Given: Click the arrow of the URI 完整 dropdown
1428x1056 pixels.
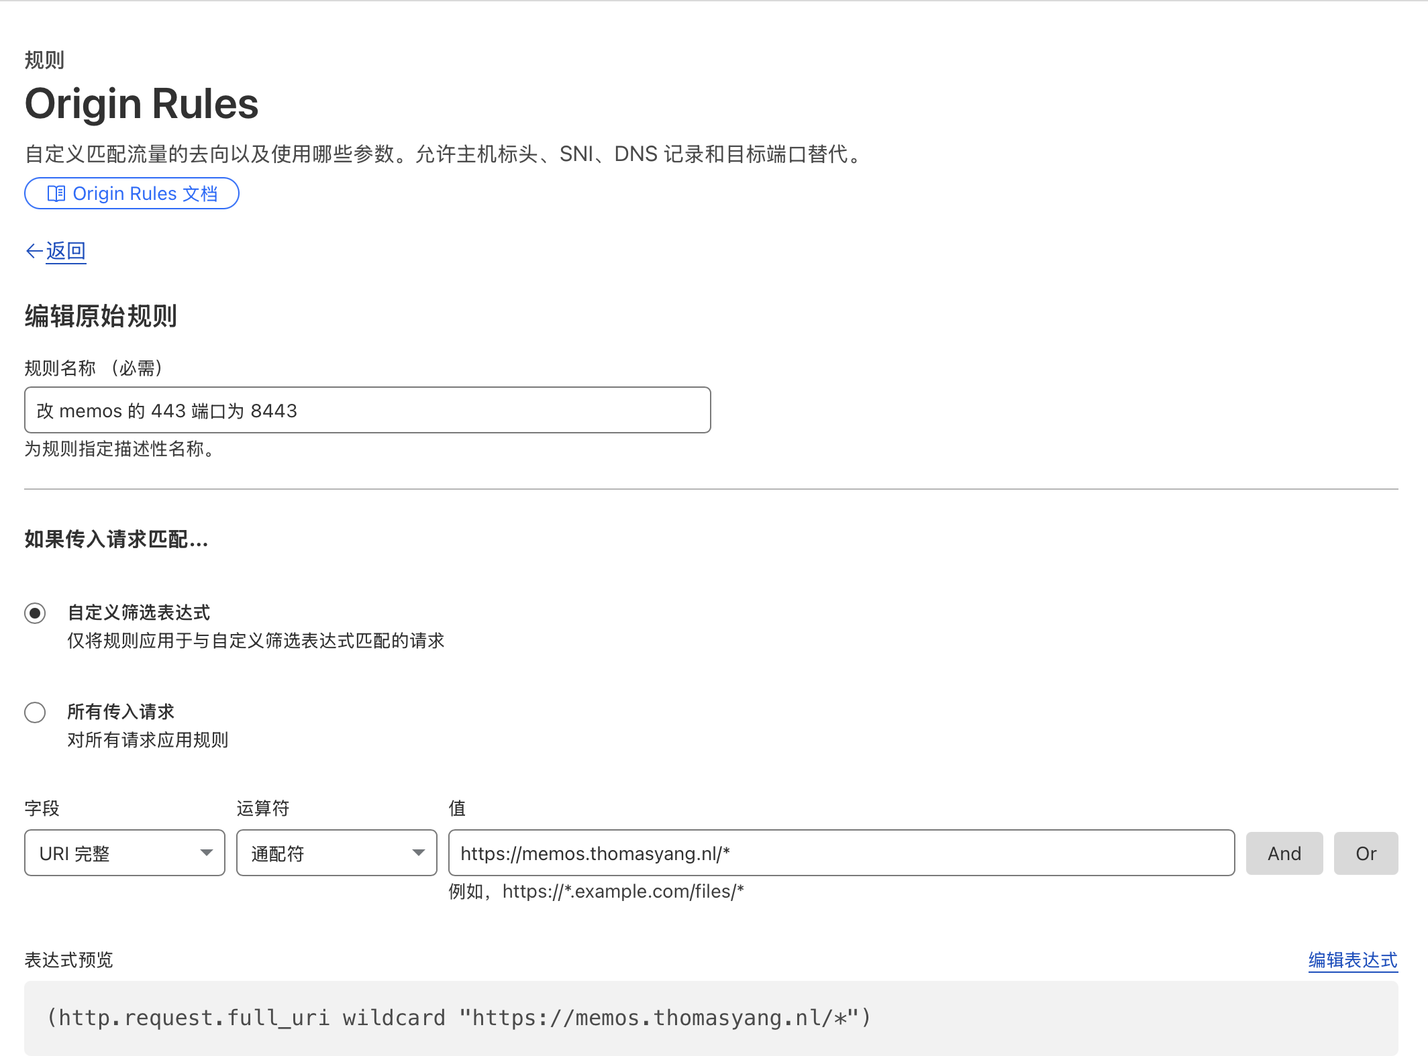Looking at the screenshot, I should point(207,853).
